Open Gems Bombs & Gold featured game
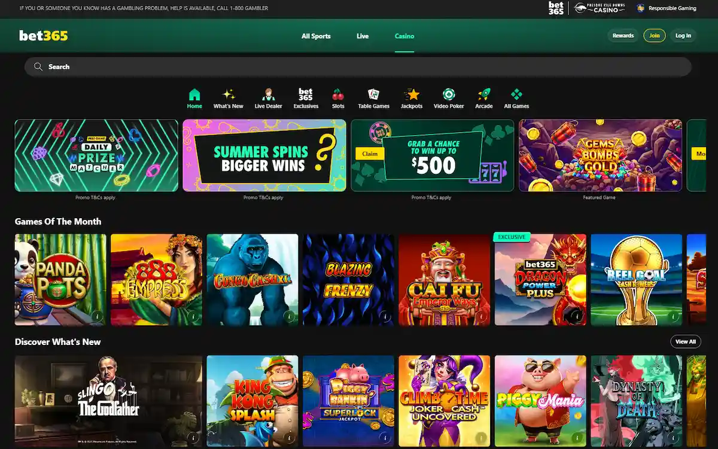Viewport: 718px width, 449px height. tap(600, 155)
